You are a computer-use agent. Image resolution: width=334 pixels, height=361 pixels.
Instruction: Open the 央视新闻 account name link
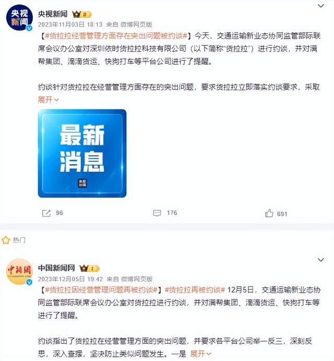[53, 14]
